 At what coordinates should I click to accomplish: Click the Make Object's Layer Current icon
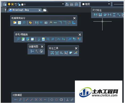[67, 4]
